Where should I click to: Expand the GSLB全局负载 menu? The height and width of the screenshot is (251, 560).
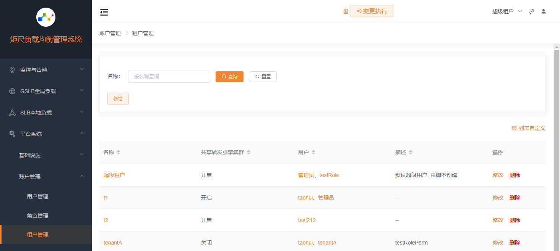46,91
